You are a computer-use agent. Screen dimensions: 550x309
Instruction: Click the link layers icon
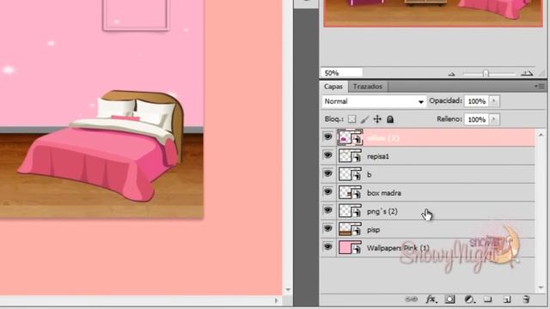tap(411, 300)
